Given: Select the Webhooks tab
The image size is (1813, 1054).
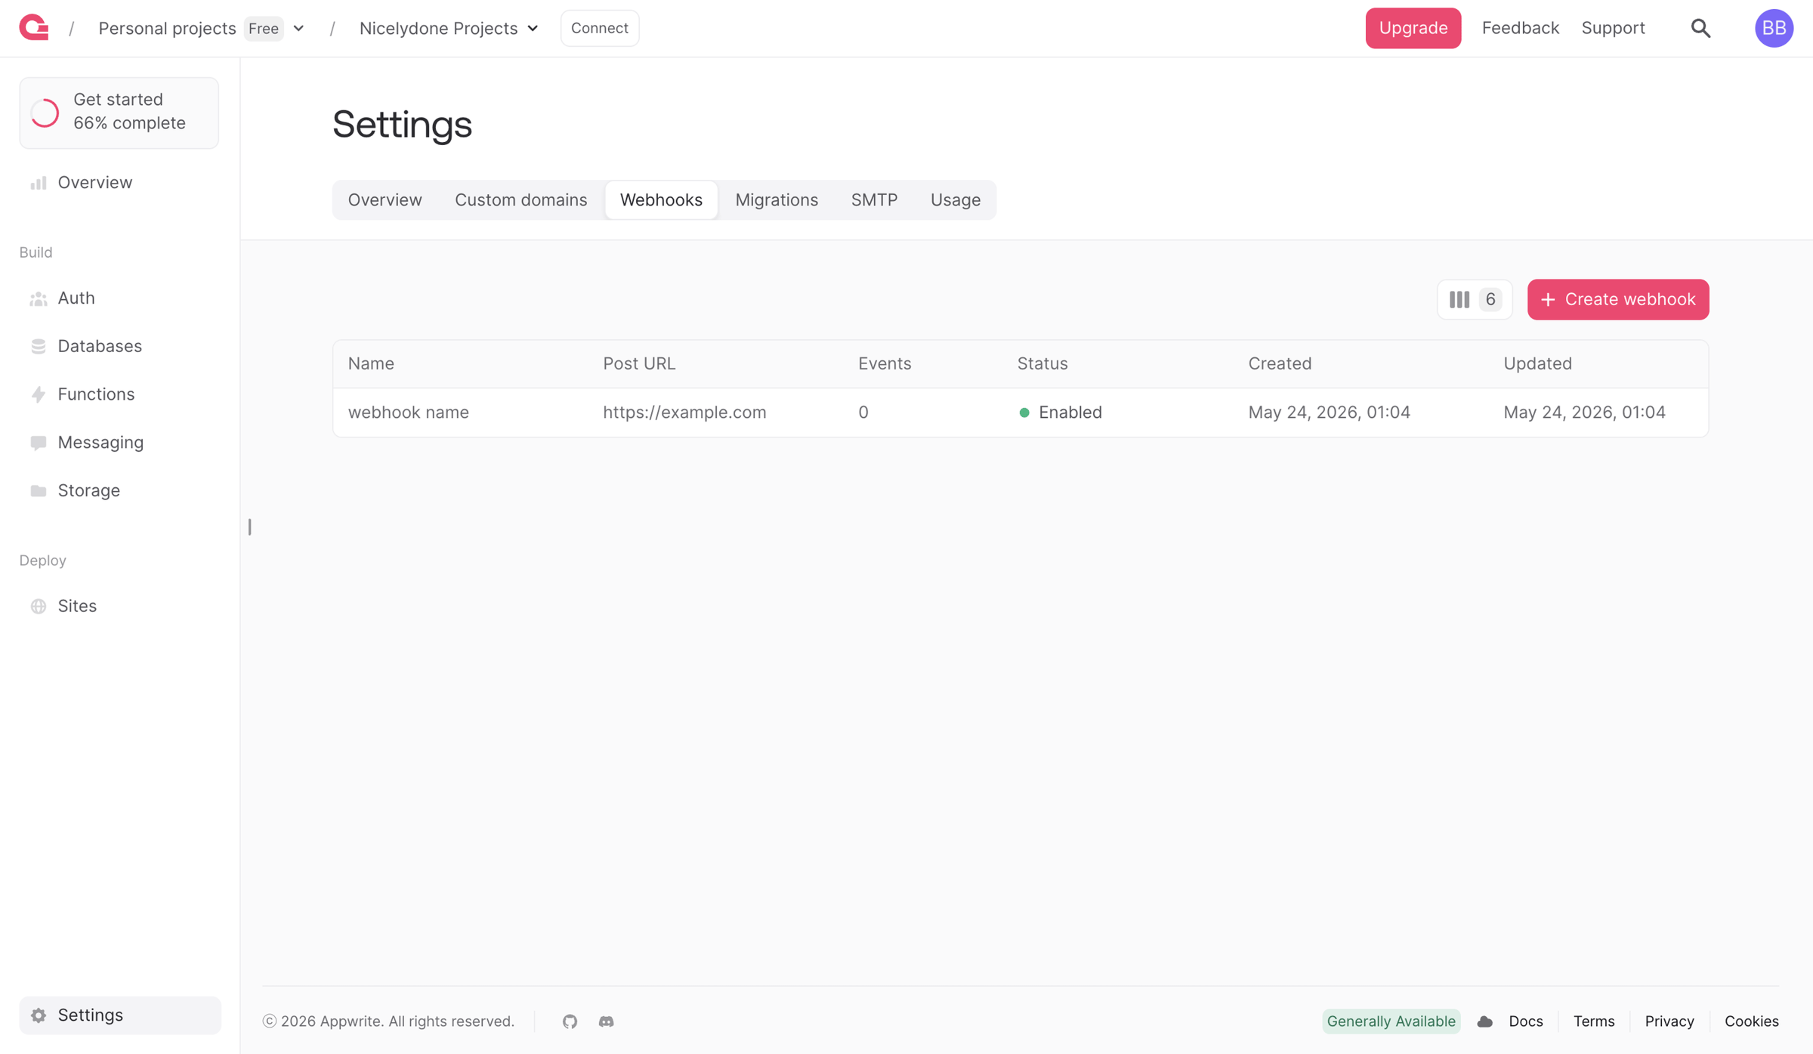Looking at the screenshot, I should click(x=661, y=199).
